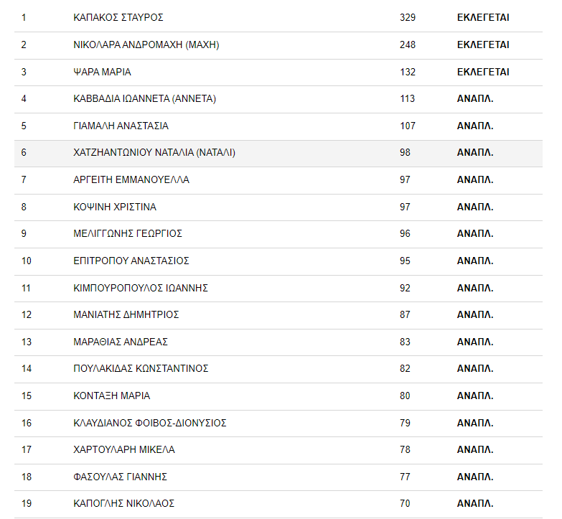562x519 pixels.
Task: Click candidate ΑΡΓΕΙΤΗ ΕΜΜΑΝΟΥΕΛΛΑ
Action: pos(131,179)
